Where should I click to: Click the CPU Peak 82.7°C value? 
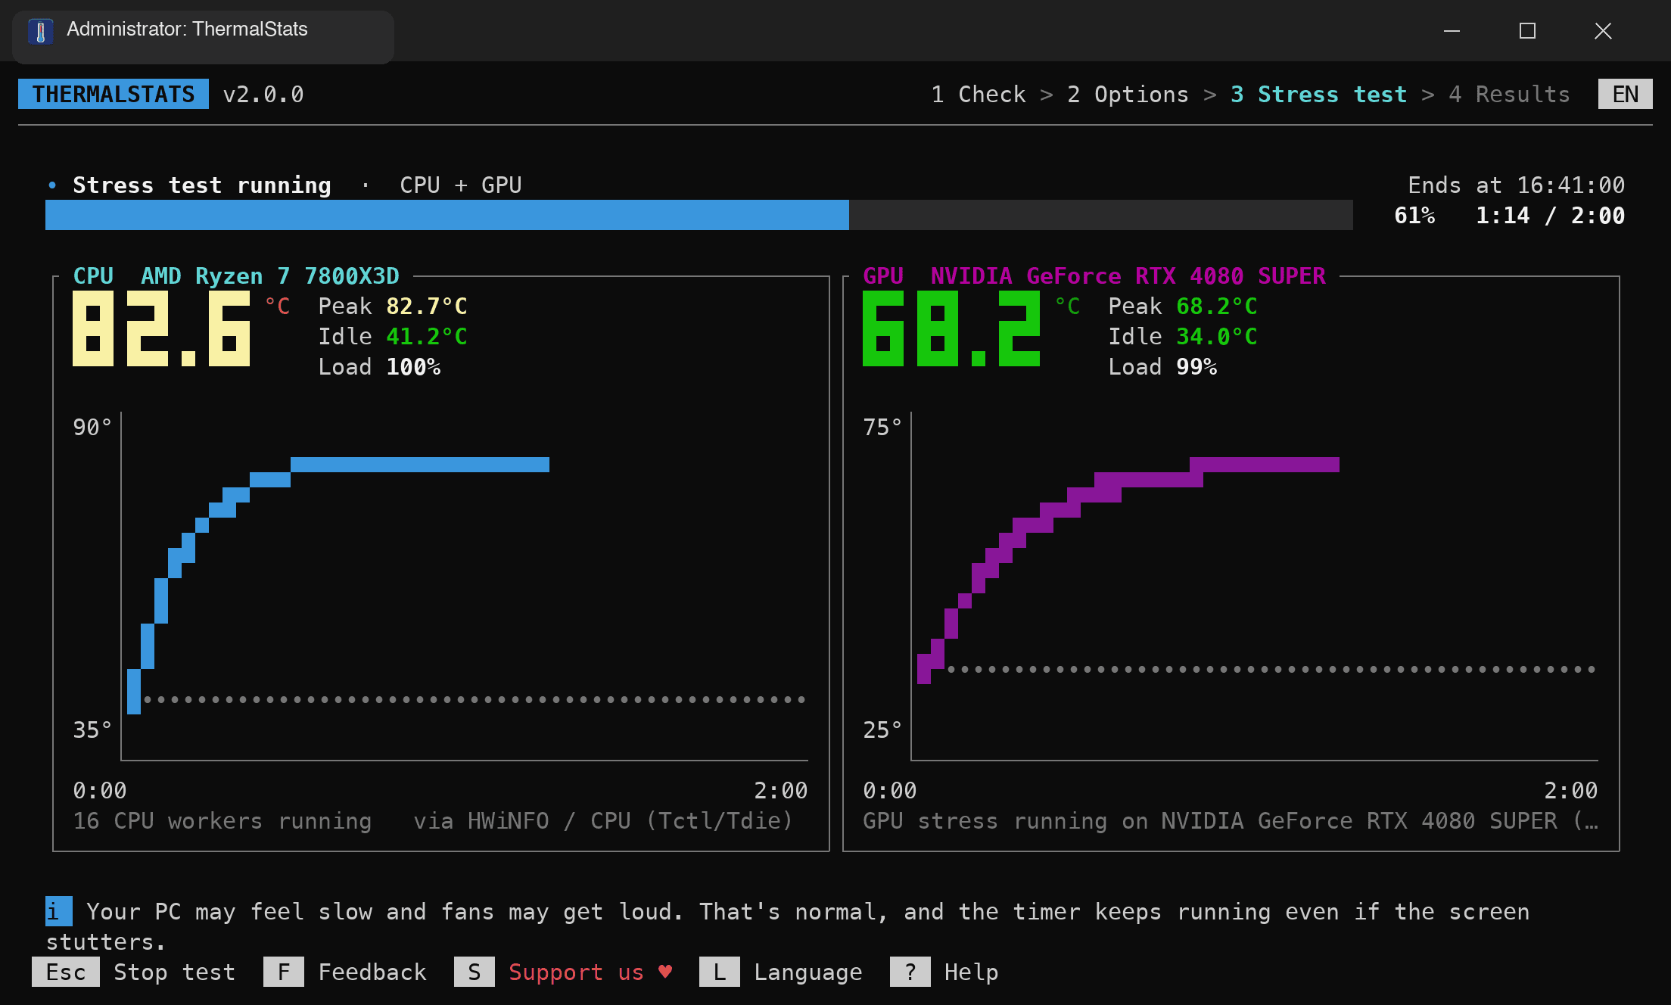(x=427, y=306)
